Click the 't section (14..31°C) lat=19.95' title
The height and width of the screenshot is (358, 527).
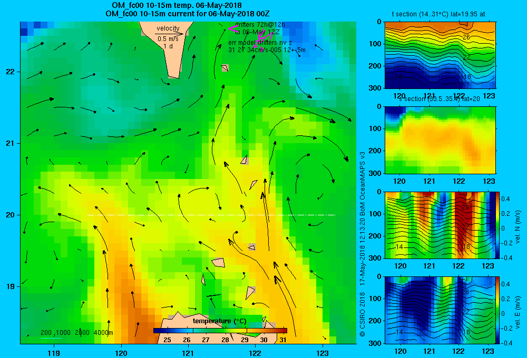click(438, 14)
